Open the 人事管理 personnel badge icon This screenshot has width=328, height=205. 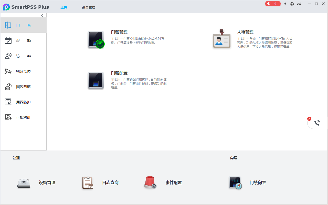(x=221, y=39)
